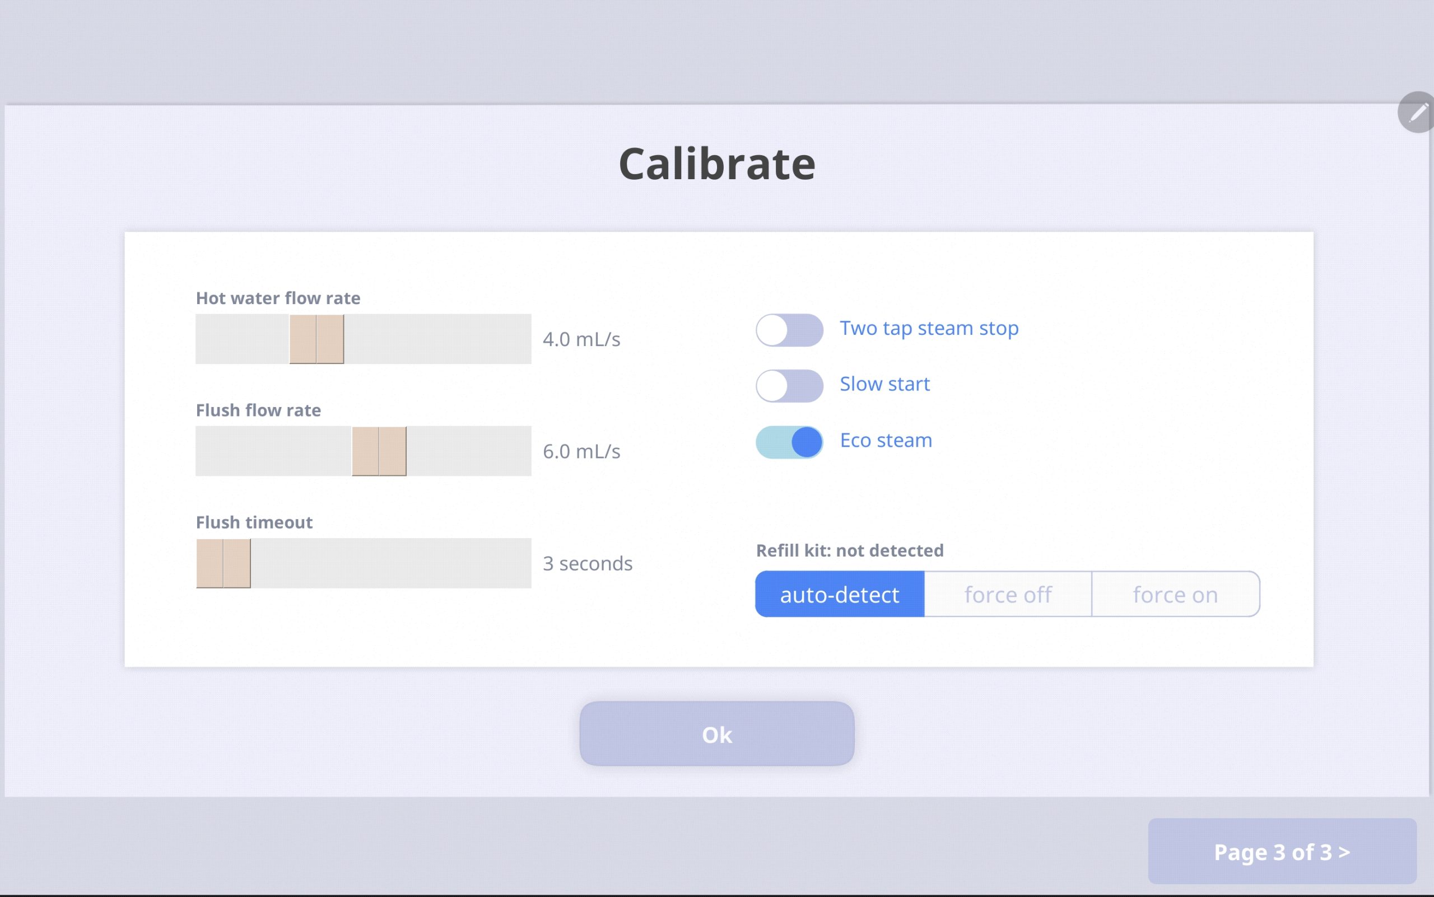Select force off refill kit option

click(x=1008, y=595)
